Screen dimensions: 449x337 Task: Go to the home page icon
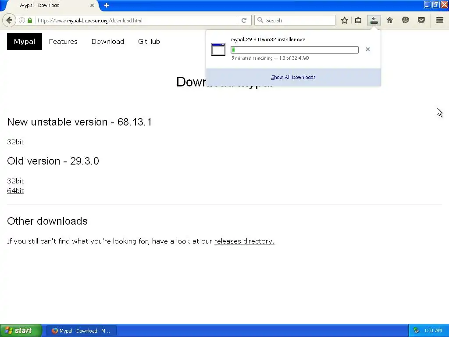click(390, 20)
